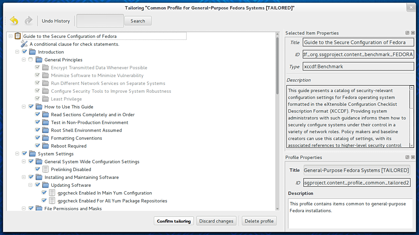Click Delete profile

tap(259, 221)
